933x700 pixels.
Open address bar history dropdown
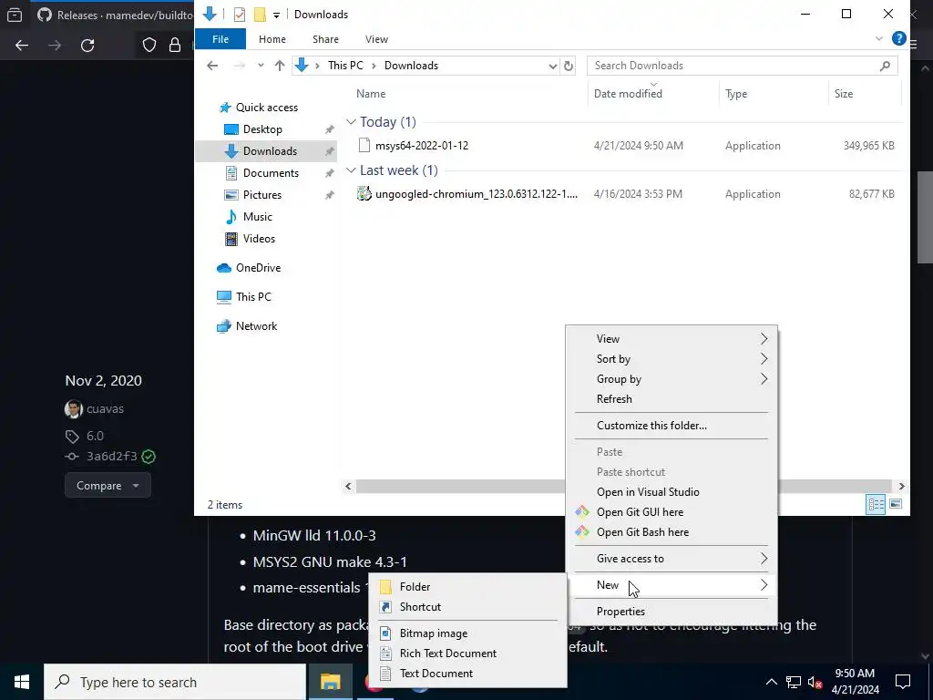553,66
